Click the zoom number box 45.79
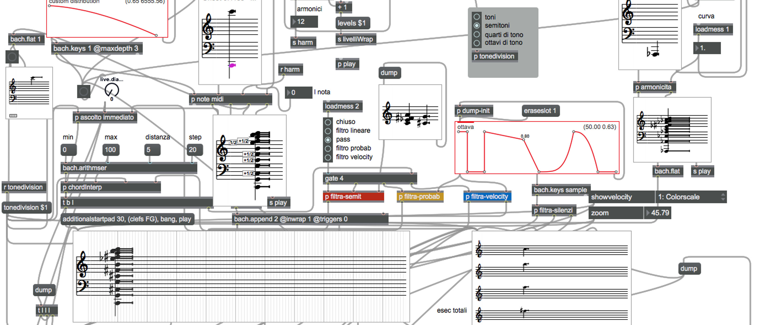The height and width of the screenshot is (325, 760). (x=657, y=213)
